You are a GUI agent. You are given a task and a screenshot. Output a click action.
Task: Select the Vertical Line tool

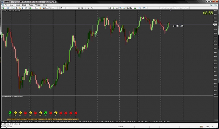(x=69, y=8)
